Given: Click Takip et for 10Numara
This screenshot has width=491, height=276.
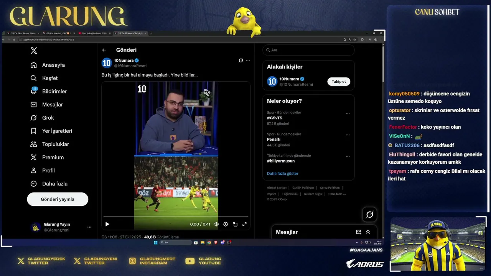Looking at the screenshot, I should pos(339,82).
